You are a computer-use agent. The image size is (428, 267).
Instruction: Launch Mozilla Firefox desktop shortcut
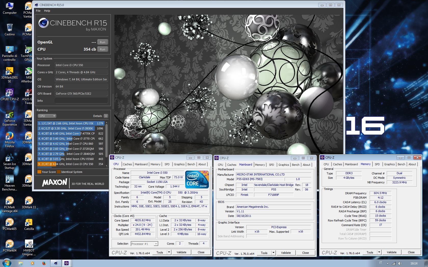pos(9,140)
